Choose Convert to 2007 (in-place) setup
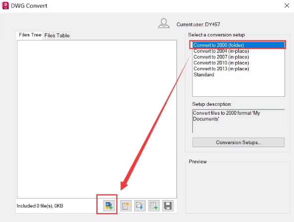 tap(221, 57)
